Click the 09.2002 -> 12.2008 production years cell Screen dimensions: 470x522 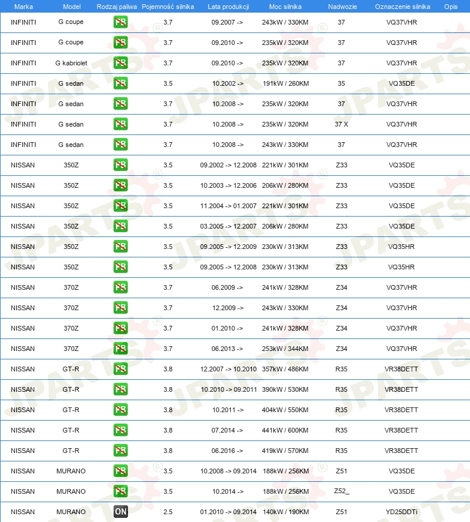click(x=228, y=165)
